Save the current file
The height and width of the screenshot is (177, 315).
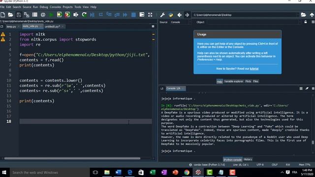(x=19, y=15)
